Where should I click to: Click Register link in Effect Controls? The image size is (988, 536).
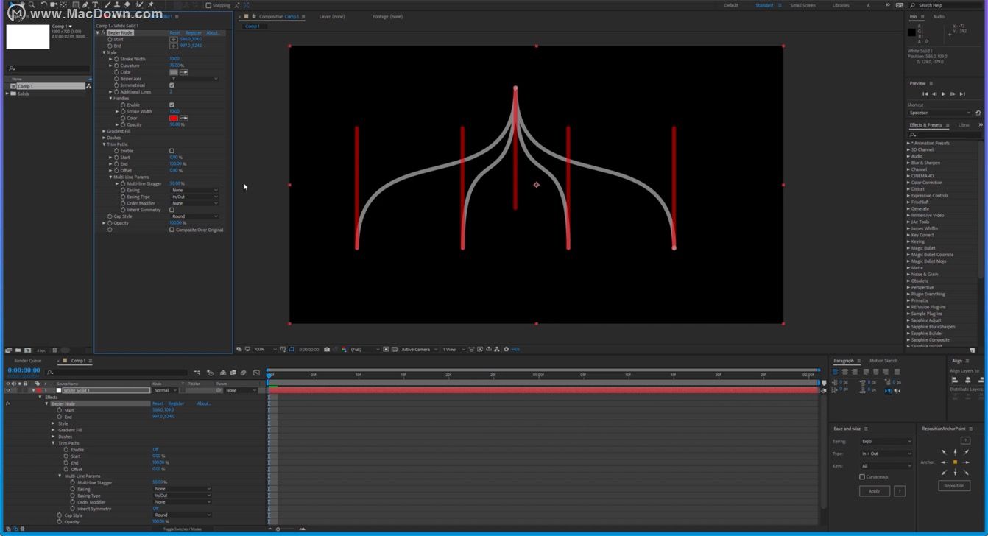[x=194, y=33]
